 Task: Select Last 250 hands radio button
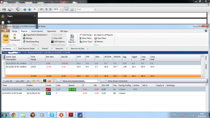(4, 81)
